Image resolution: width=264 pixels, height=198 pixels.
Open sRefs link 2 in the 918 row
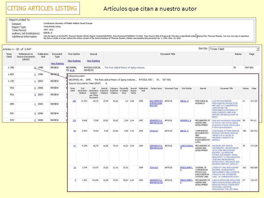pos(35,88)
